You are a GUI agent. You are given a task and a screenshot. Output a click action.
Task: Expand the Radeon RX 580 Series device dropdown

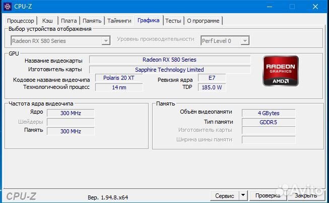point(106,41)
